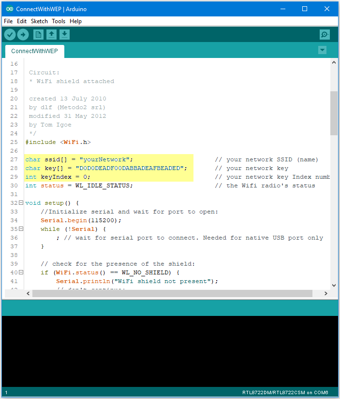Open the Edit menu

pyautogui.click(x=22, y=21)
